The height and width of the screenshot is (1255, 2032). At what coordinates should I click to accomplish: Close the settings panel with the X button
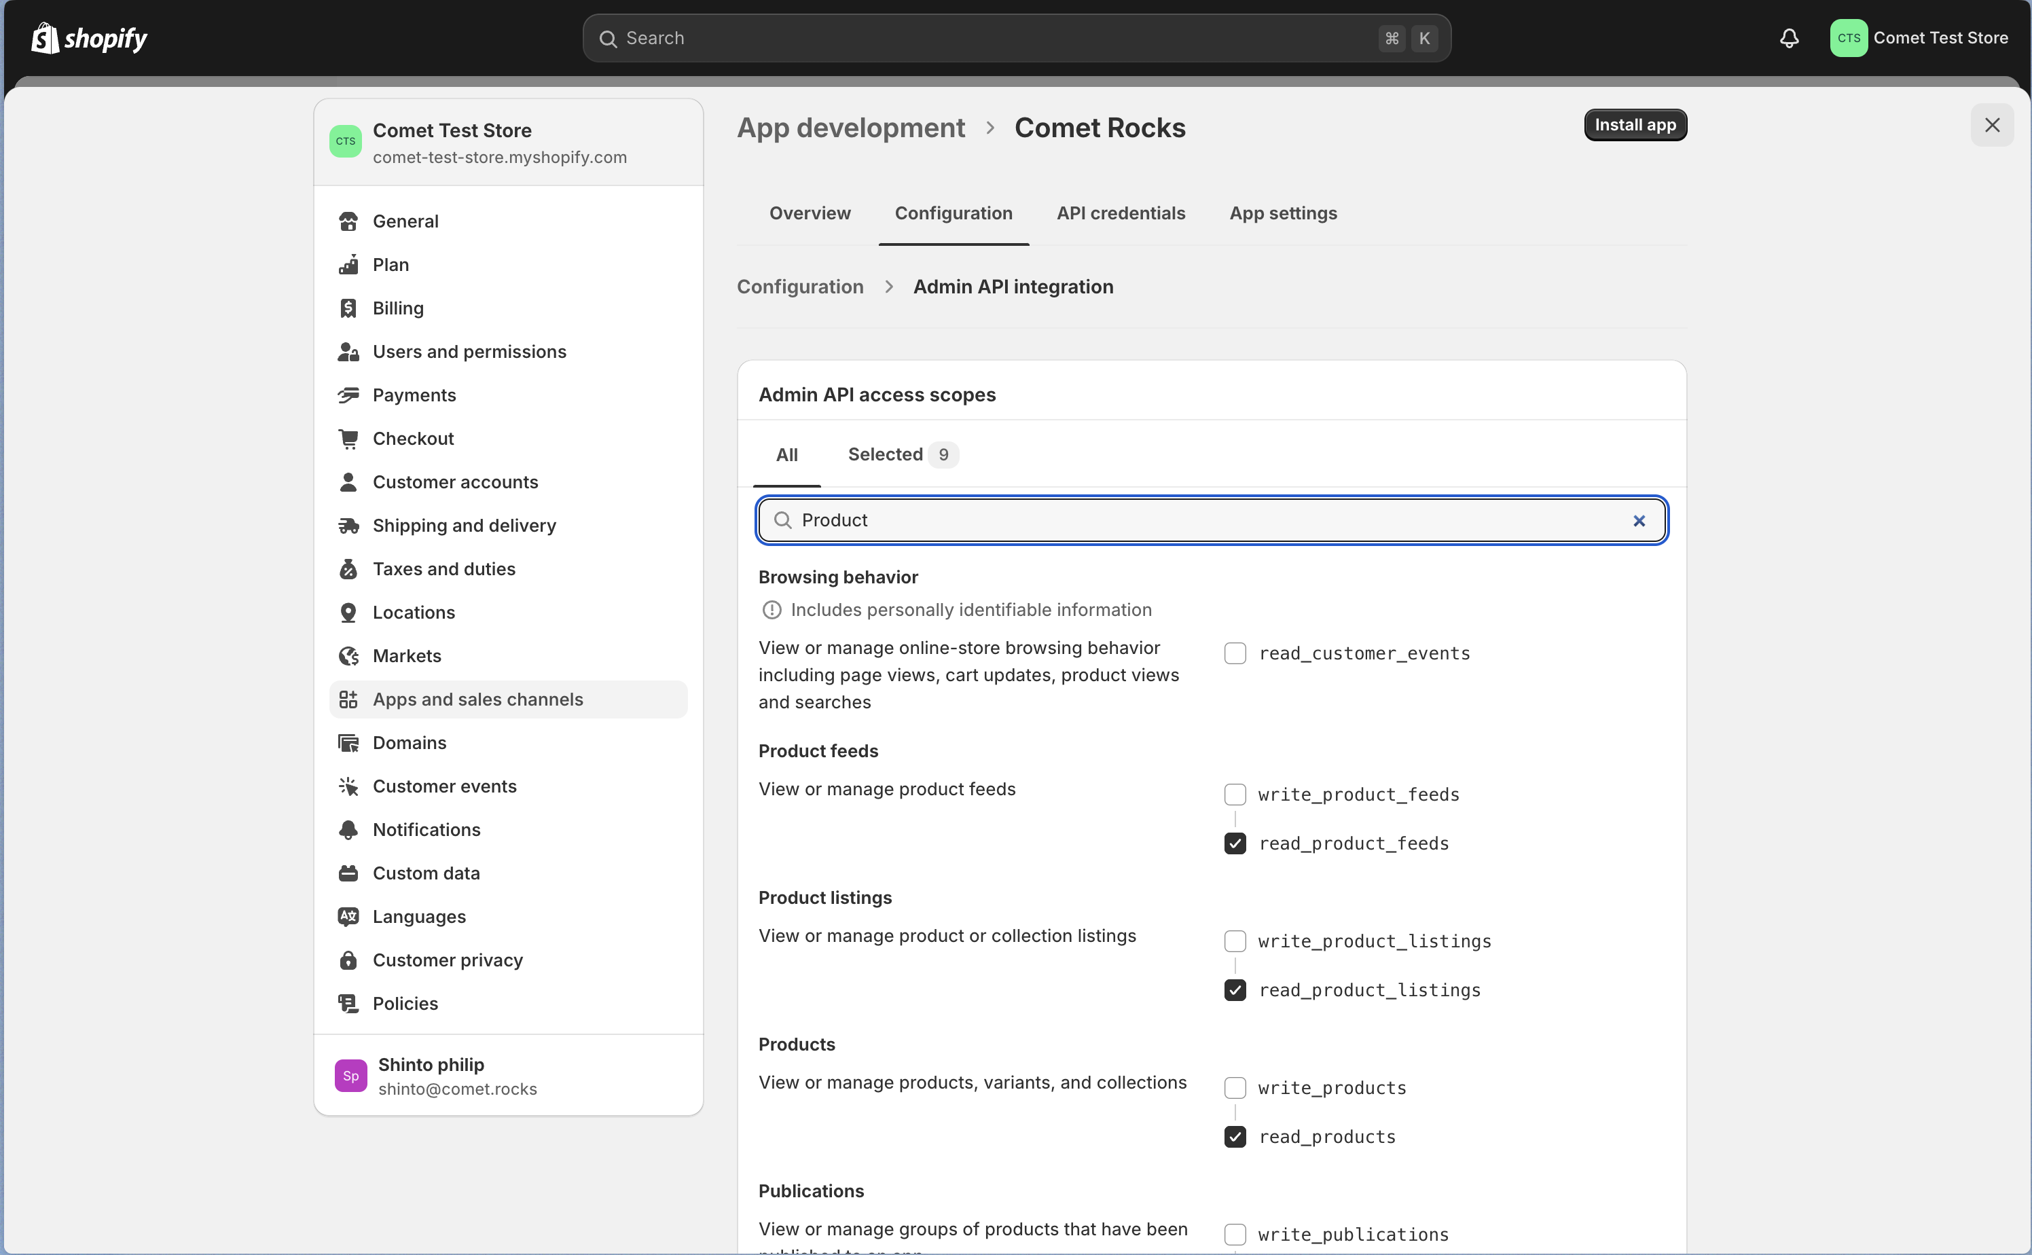(1992, 126)
